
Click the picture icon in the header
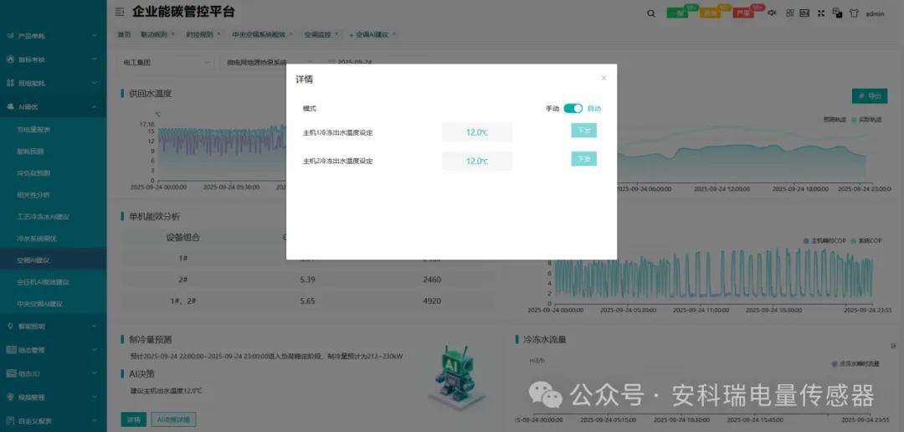tap(804, 13)
